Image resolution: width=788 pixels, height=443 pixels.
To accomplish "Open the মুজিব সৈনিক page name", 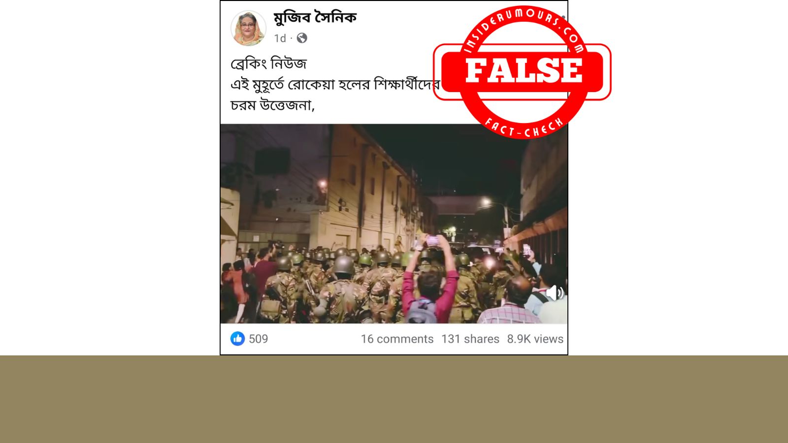I will coord(315,18).
